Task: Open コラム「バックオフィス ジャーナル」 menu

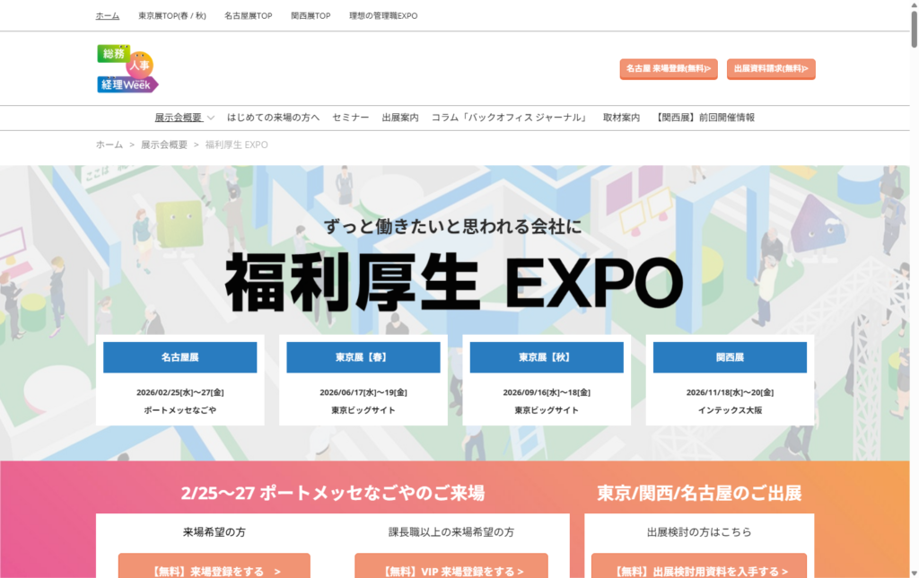Action: pyautogui.click(x=510, y=118)
